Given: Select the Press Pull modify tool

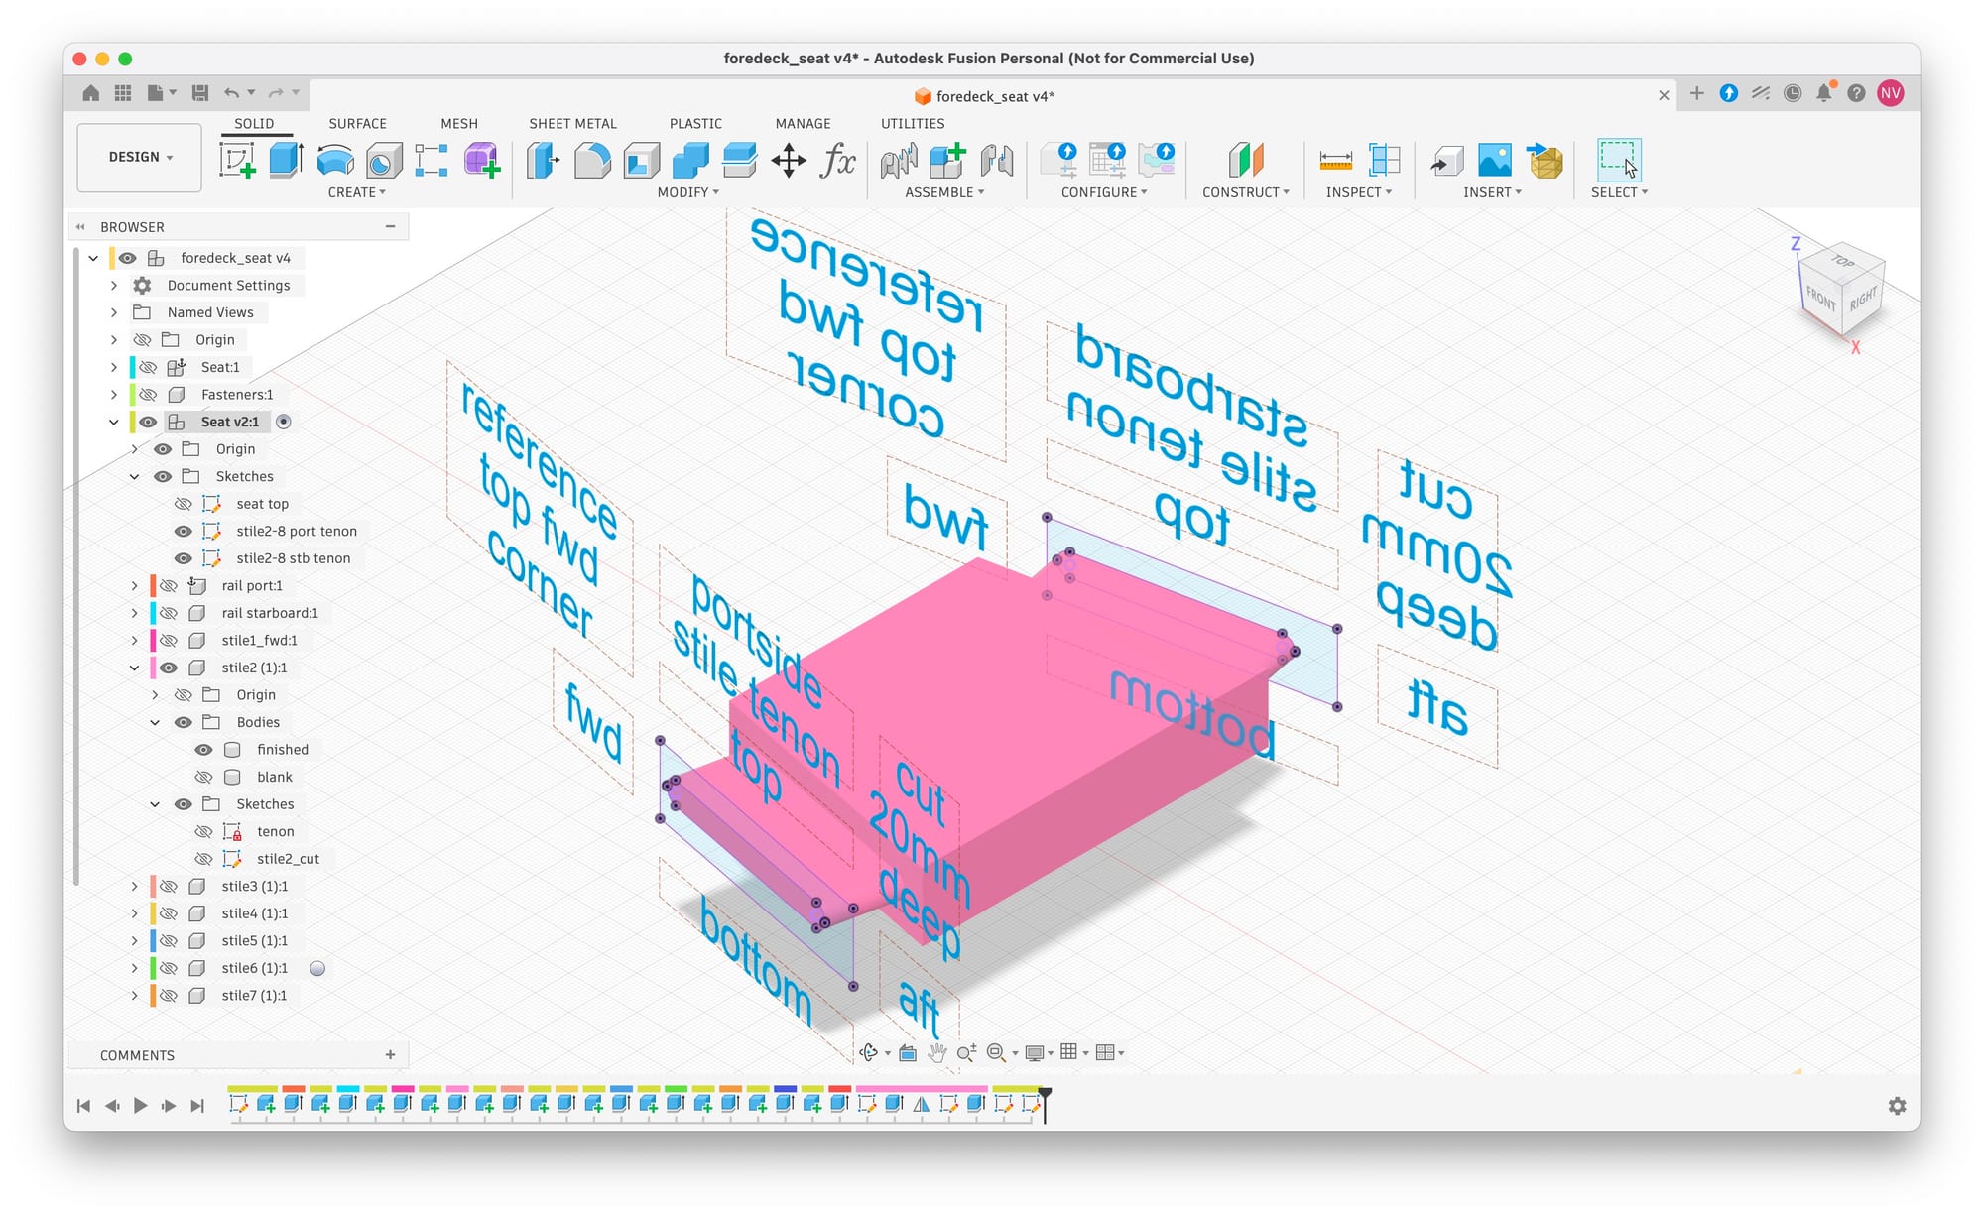Looking at the screenshot, I should click(543, 160).
